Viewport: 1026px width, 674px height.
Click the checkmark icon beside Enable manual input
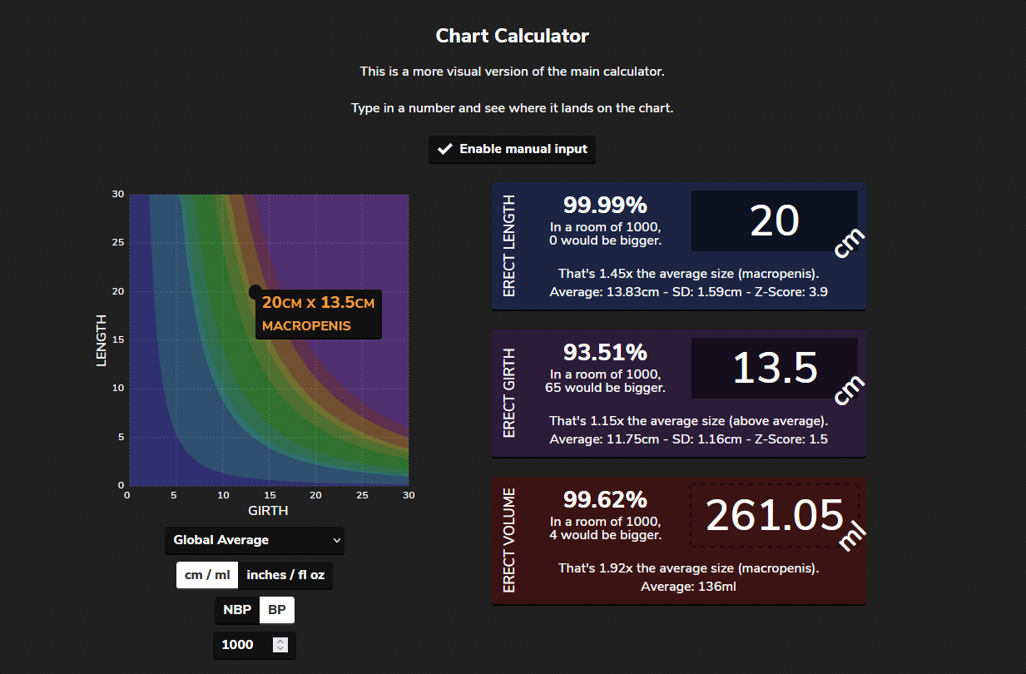445,150
